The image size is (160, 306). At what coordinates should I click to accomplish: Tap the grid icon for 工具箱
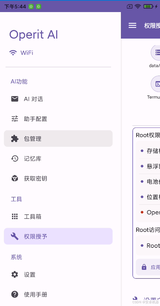coord(14,216)
